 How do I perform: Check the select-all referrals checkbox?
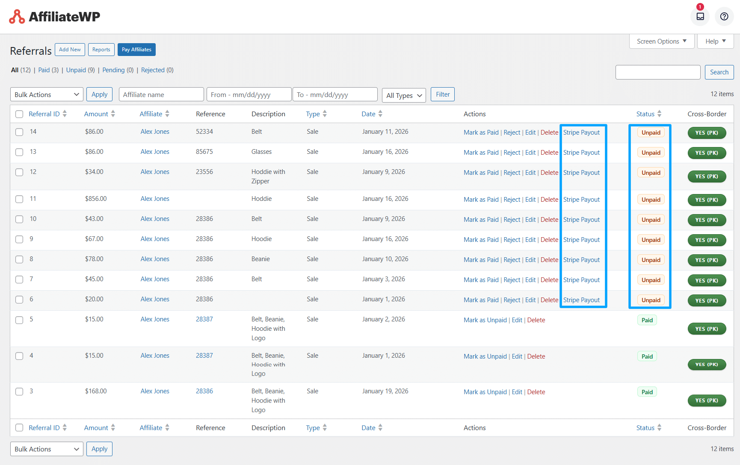[x=19, y=114]
